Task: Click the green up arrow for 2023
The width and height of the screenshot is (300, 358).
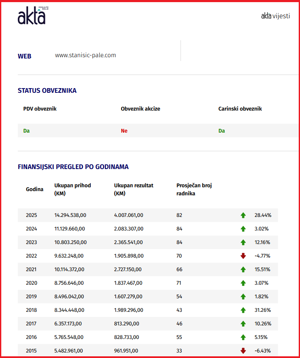Action: pos(243,242)
